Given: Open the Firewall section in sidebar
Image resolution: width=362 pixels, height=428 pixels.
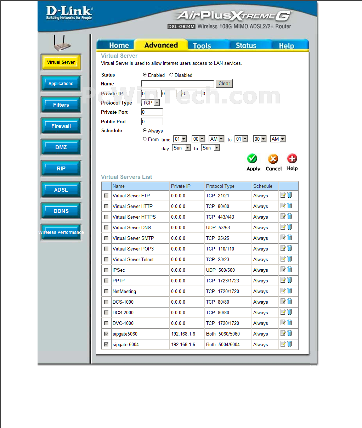Looking at the screenshot, I should [x=61, y=126].
